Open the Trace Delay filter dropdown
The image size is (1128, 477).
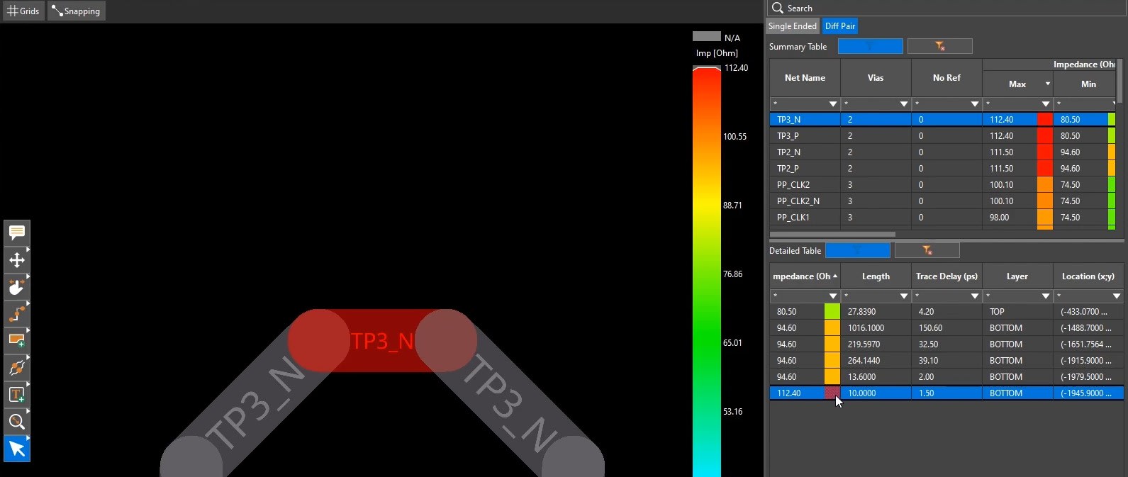pos(975,296)
